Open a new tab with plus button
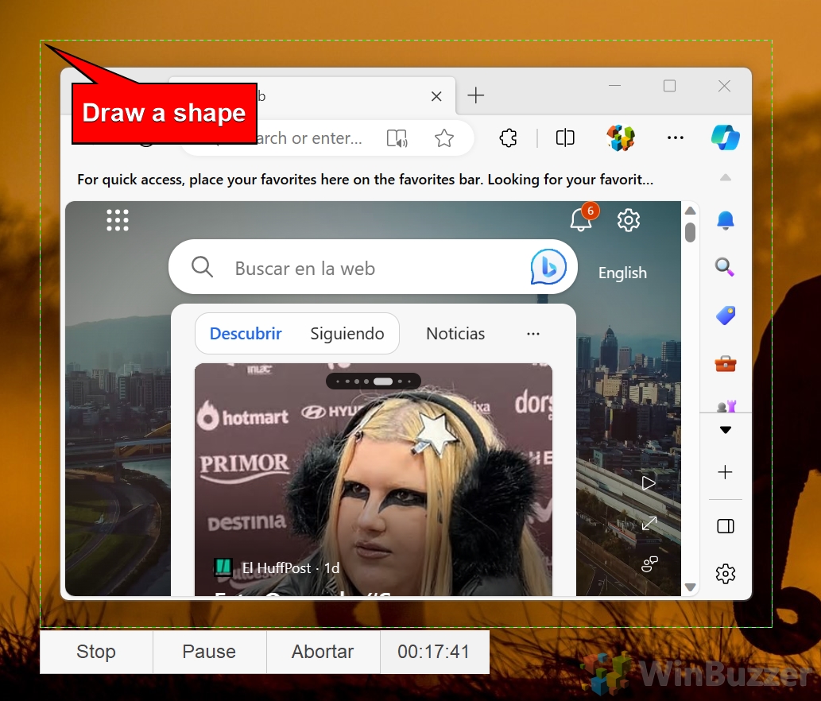This screenshot has width=821, height=701. point(475,95)
